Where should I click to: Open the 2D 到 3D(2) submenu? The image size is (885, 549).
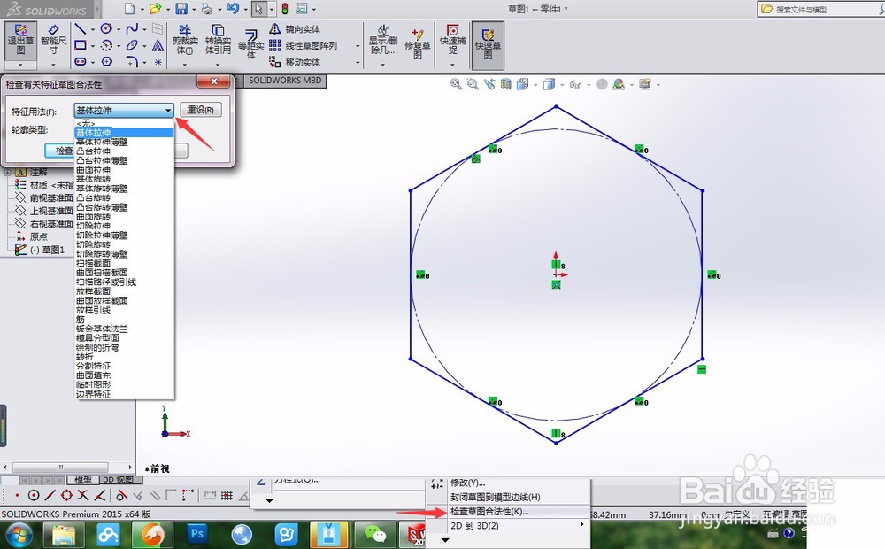[508, 525]
